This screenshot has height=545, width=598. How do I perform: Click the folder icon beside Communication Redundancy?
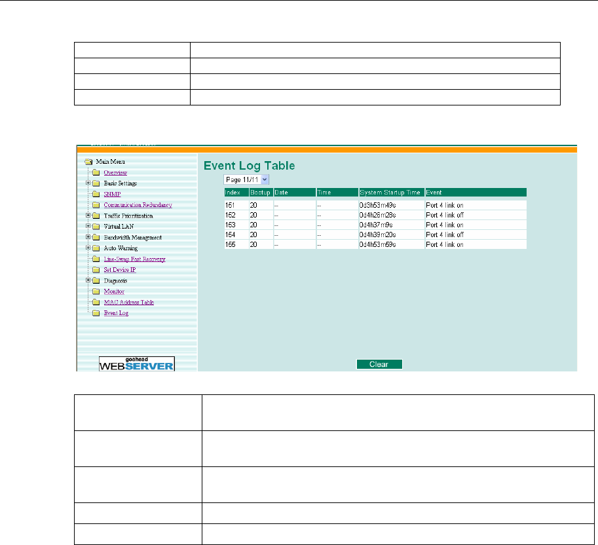[96, 205]
